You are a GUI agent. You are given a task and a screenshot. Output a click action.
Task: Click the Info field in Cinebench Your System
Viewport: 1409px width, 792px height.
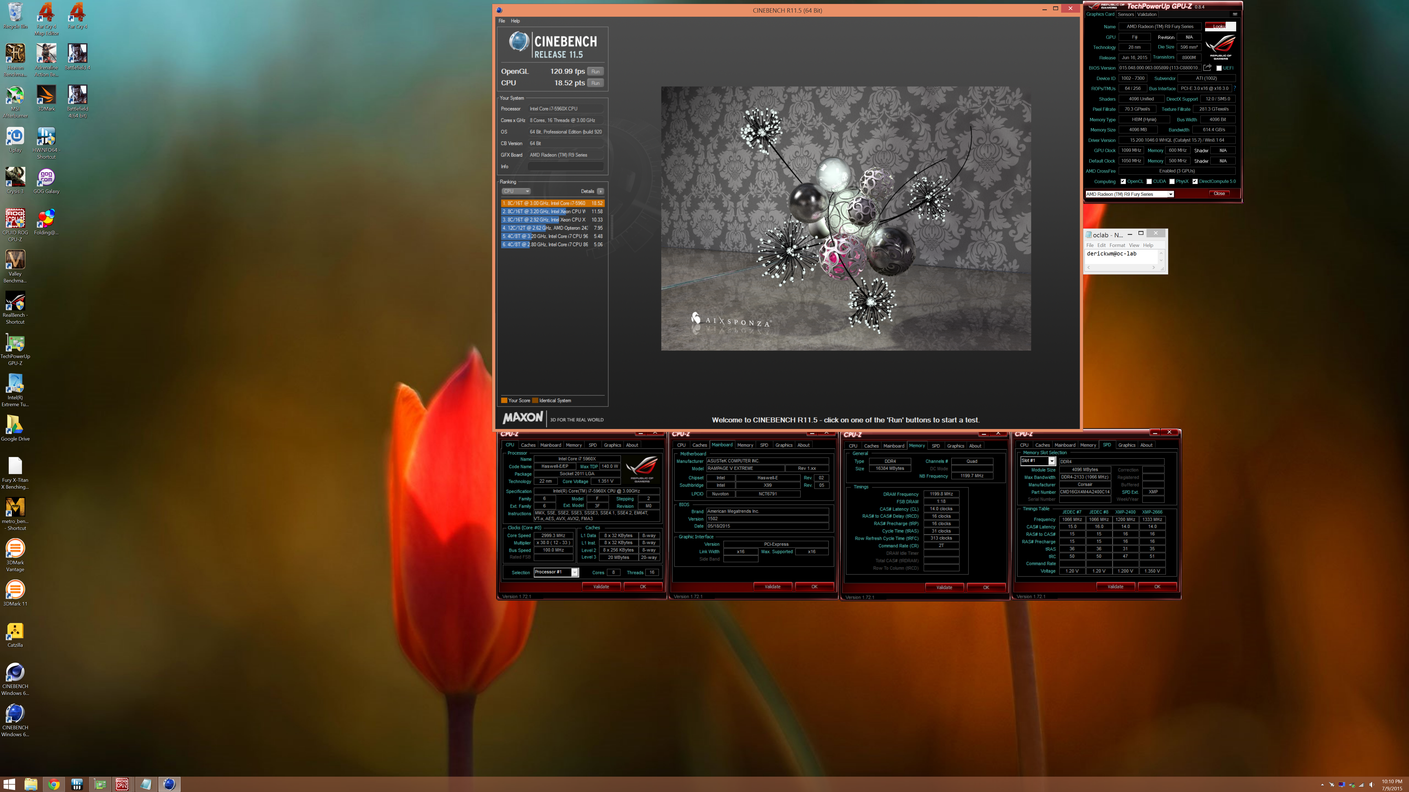(566, 166)
